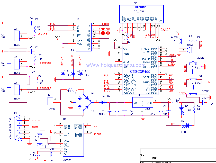
Task: Click the <Title> field in title block
Action: point(154,158)
